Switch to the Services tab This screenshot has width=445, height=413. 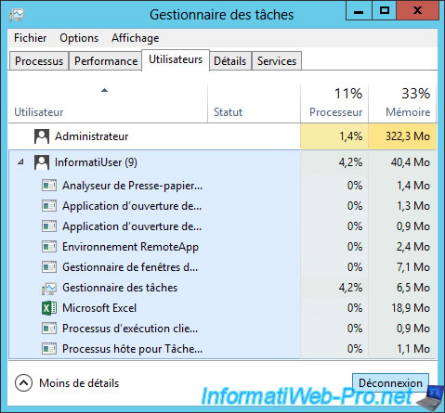(277, 61)
